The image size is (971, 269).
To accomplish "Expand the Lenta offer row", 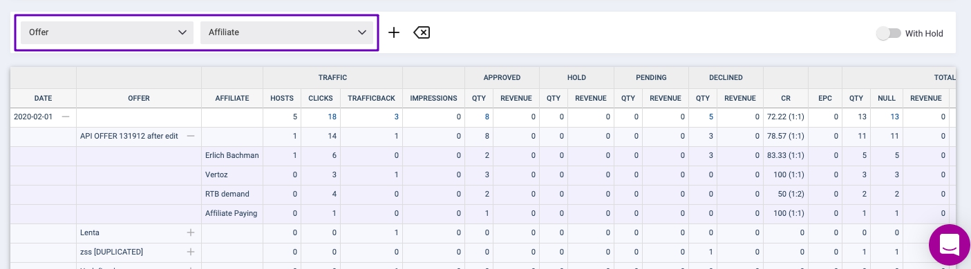I will (x=191, y=233).
